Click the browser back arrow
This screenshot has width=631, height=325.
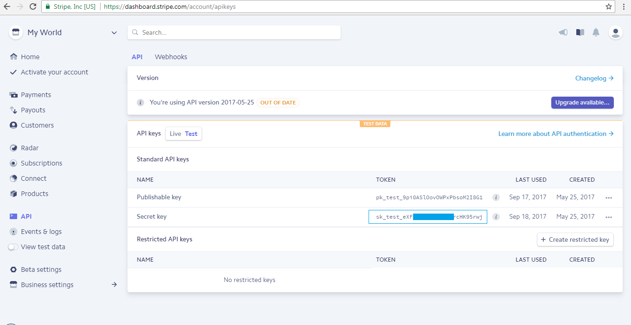tap(7, 6)
